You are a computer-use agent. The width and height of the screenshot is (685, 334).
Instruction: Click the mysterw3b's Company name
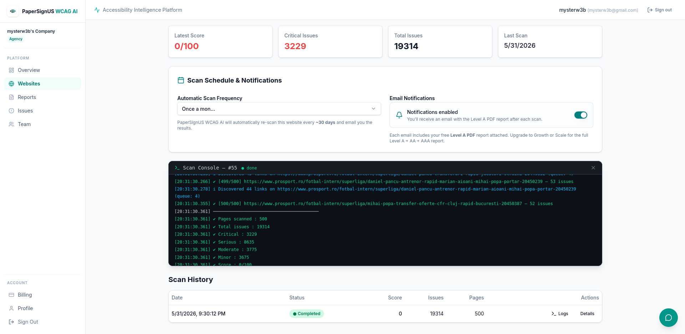click(31, 31)
